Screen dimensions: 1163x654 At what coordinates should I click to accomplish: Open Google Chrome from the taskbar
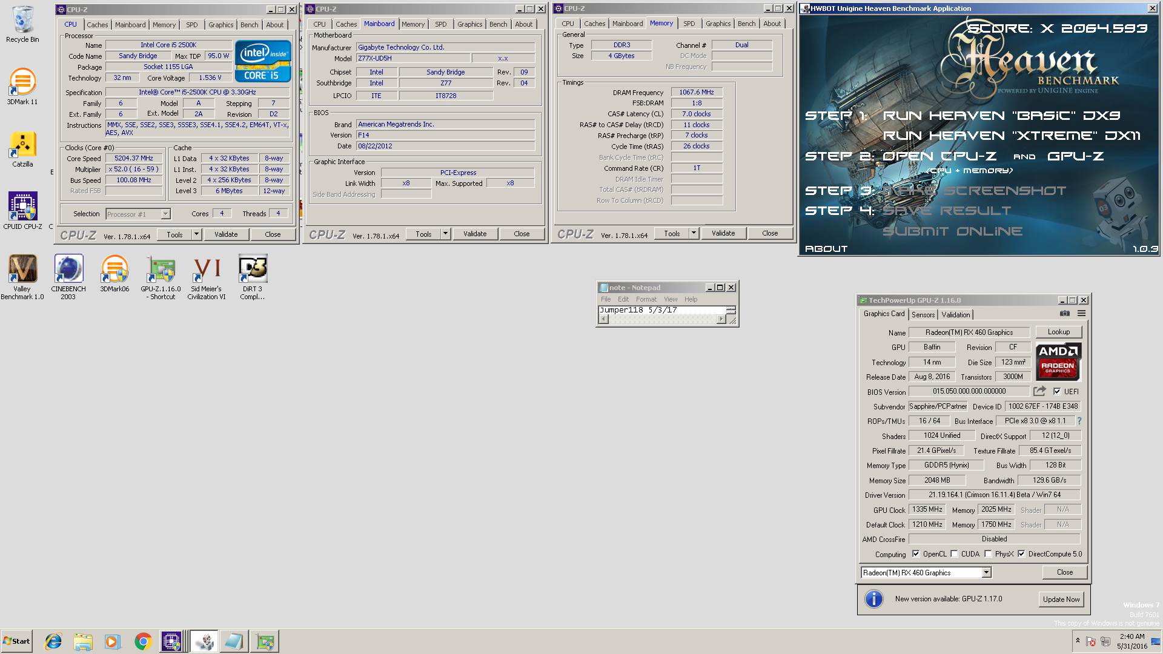143,641
